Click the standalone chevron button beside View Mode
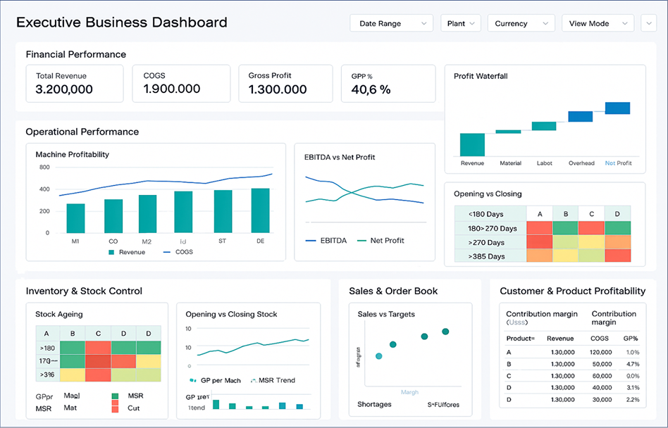Image resolution: width=668 pixels, height=428 pixels. tap(649, 23)
